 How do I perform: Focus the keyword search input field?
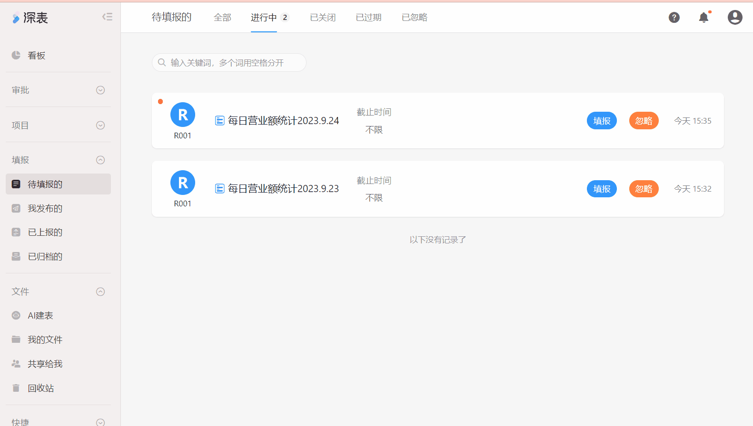click(233, 63)
